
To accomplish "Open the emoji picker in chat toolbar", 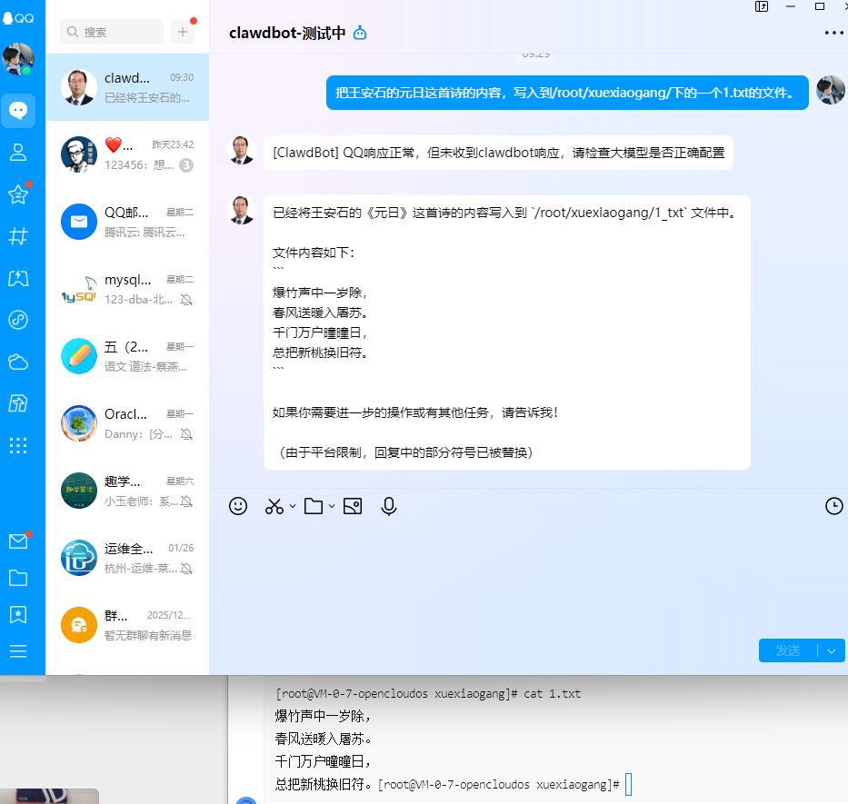I will (x=238, y=506).
